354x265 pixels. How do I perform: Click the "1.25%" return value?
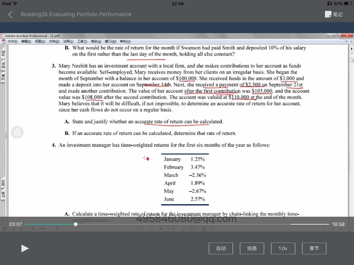tap(197, 159)
